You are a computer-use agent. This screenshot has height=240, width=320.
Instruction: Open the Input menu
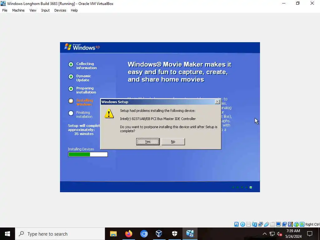tap(45, 10)
